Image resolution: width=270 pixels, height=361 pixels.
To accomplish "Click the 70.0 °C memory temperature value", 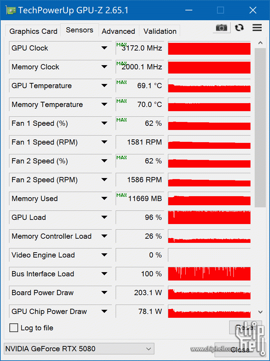I will (x=149, y=105).
